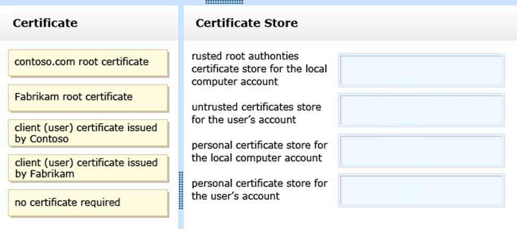This screenshot has height=229, width=517.
Task: Click the 'no certificate required' tile
Action: [88, 203]
